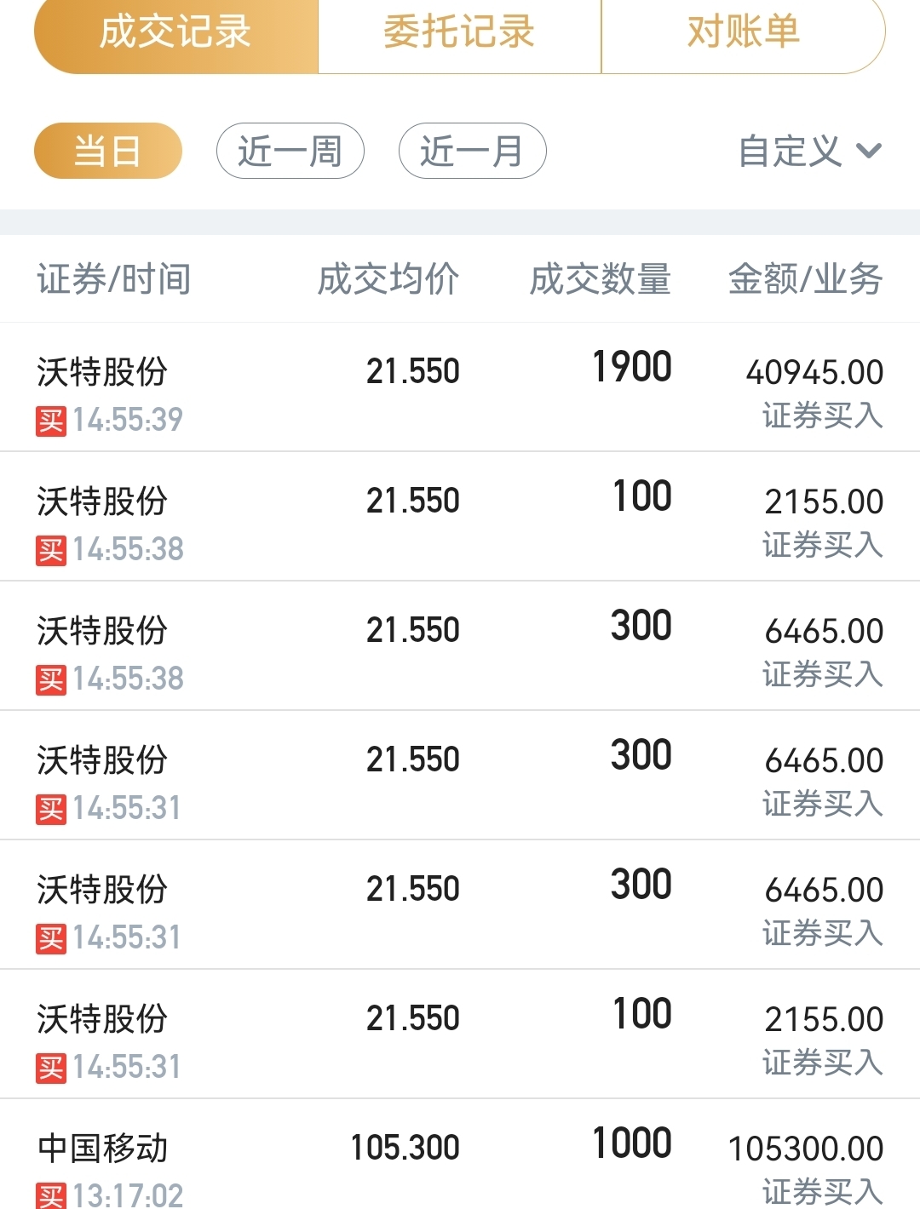Open the 沃特股份 trade of 1900 shares

pyautogui.click(x=460, y=387)
